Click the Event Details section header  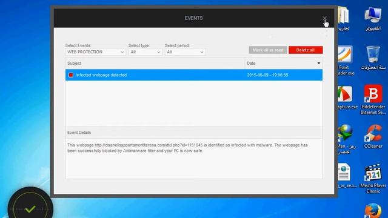[194, 133]
